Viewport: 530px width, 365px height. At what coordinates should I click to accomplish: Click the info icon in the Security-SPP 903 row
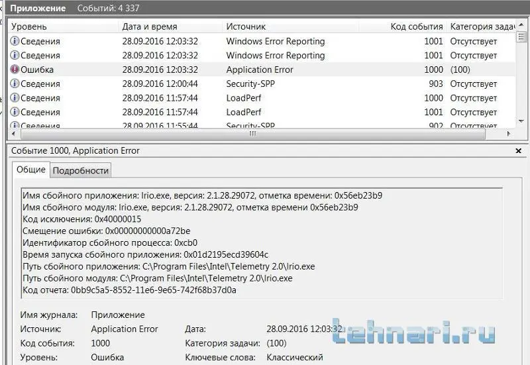(15, 83)
